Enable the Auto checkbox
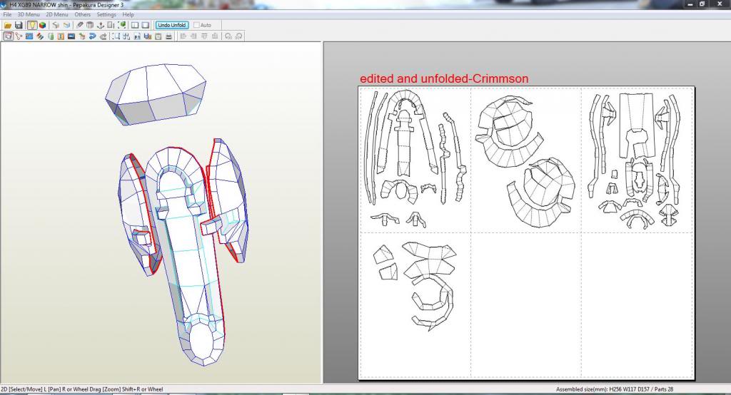The image size is (731, 395). click(x=196, y=25)
